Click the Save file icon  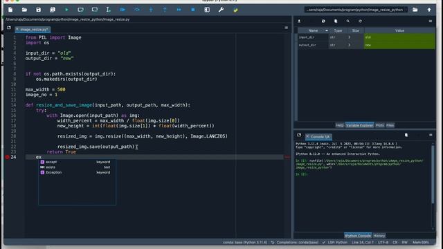click(x=39, y=10)
